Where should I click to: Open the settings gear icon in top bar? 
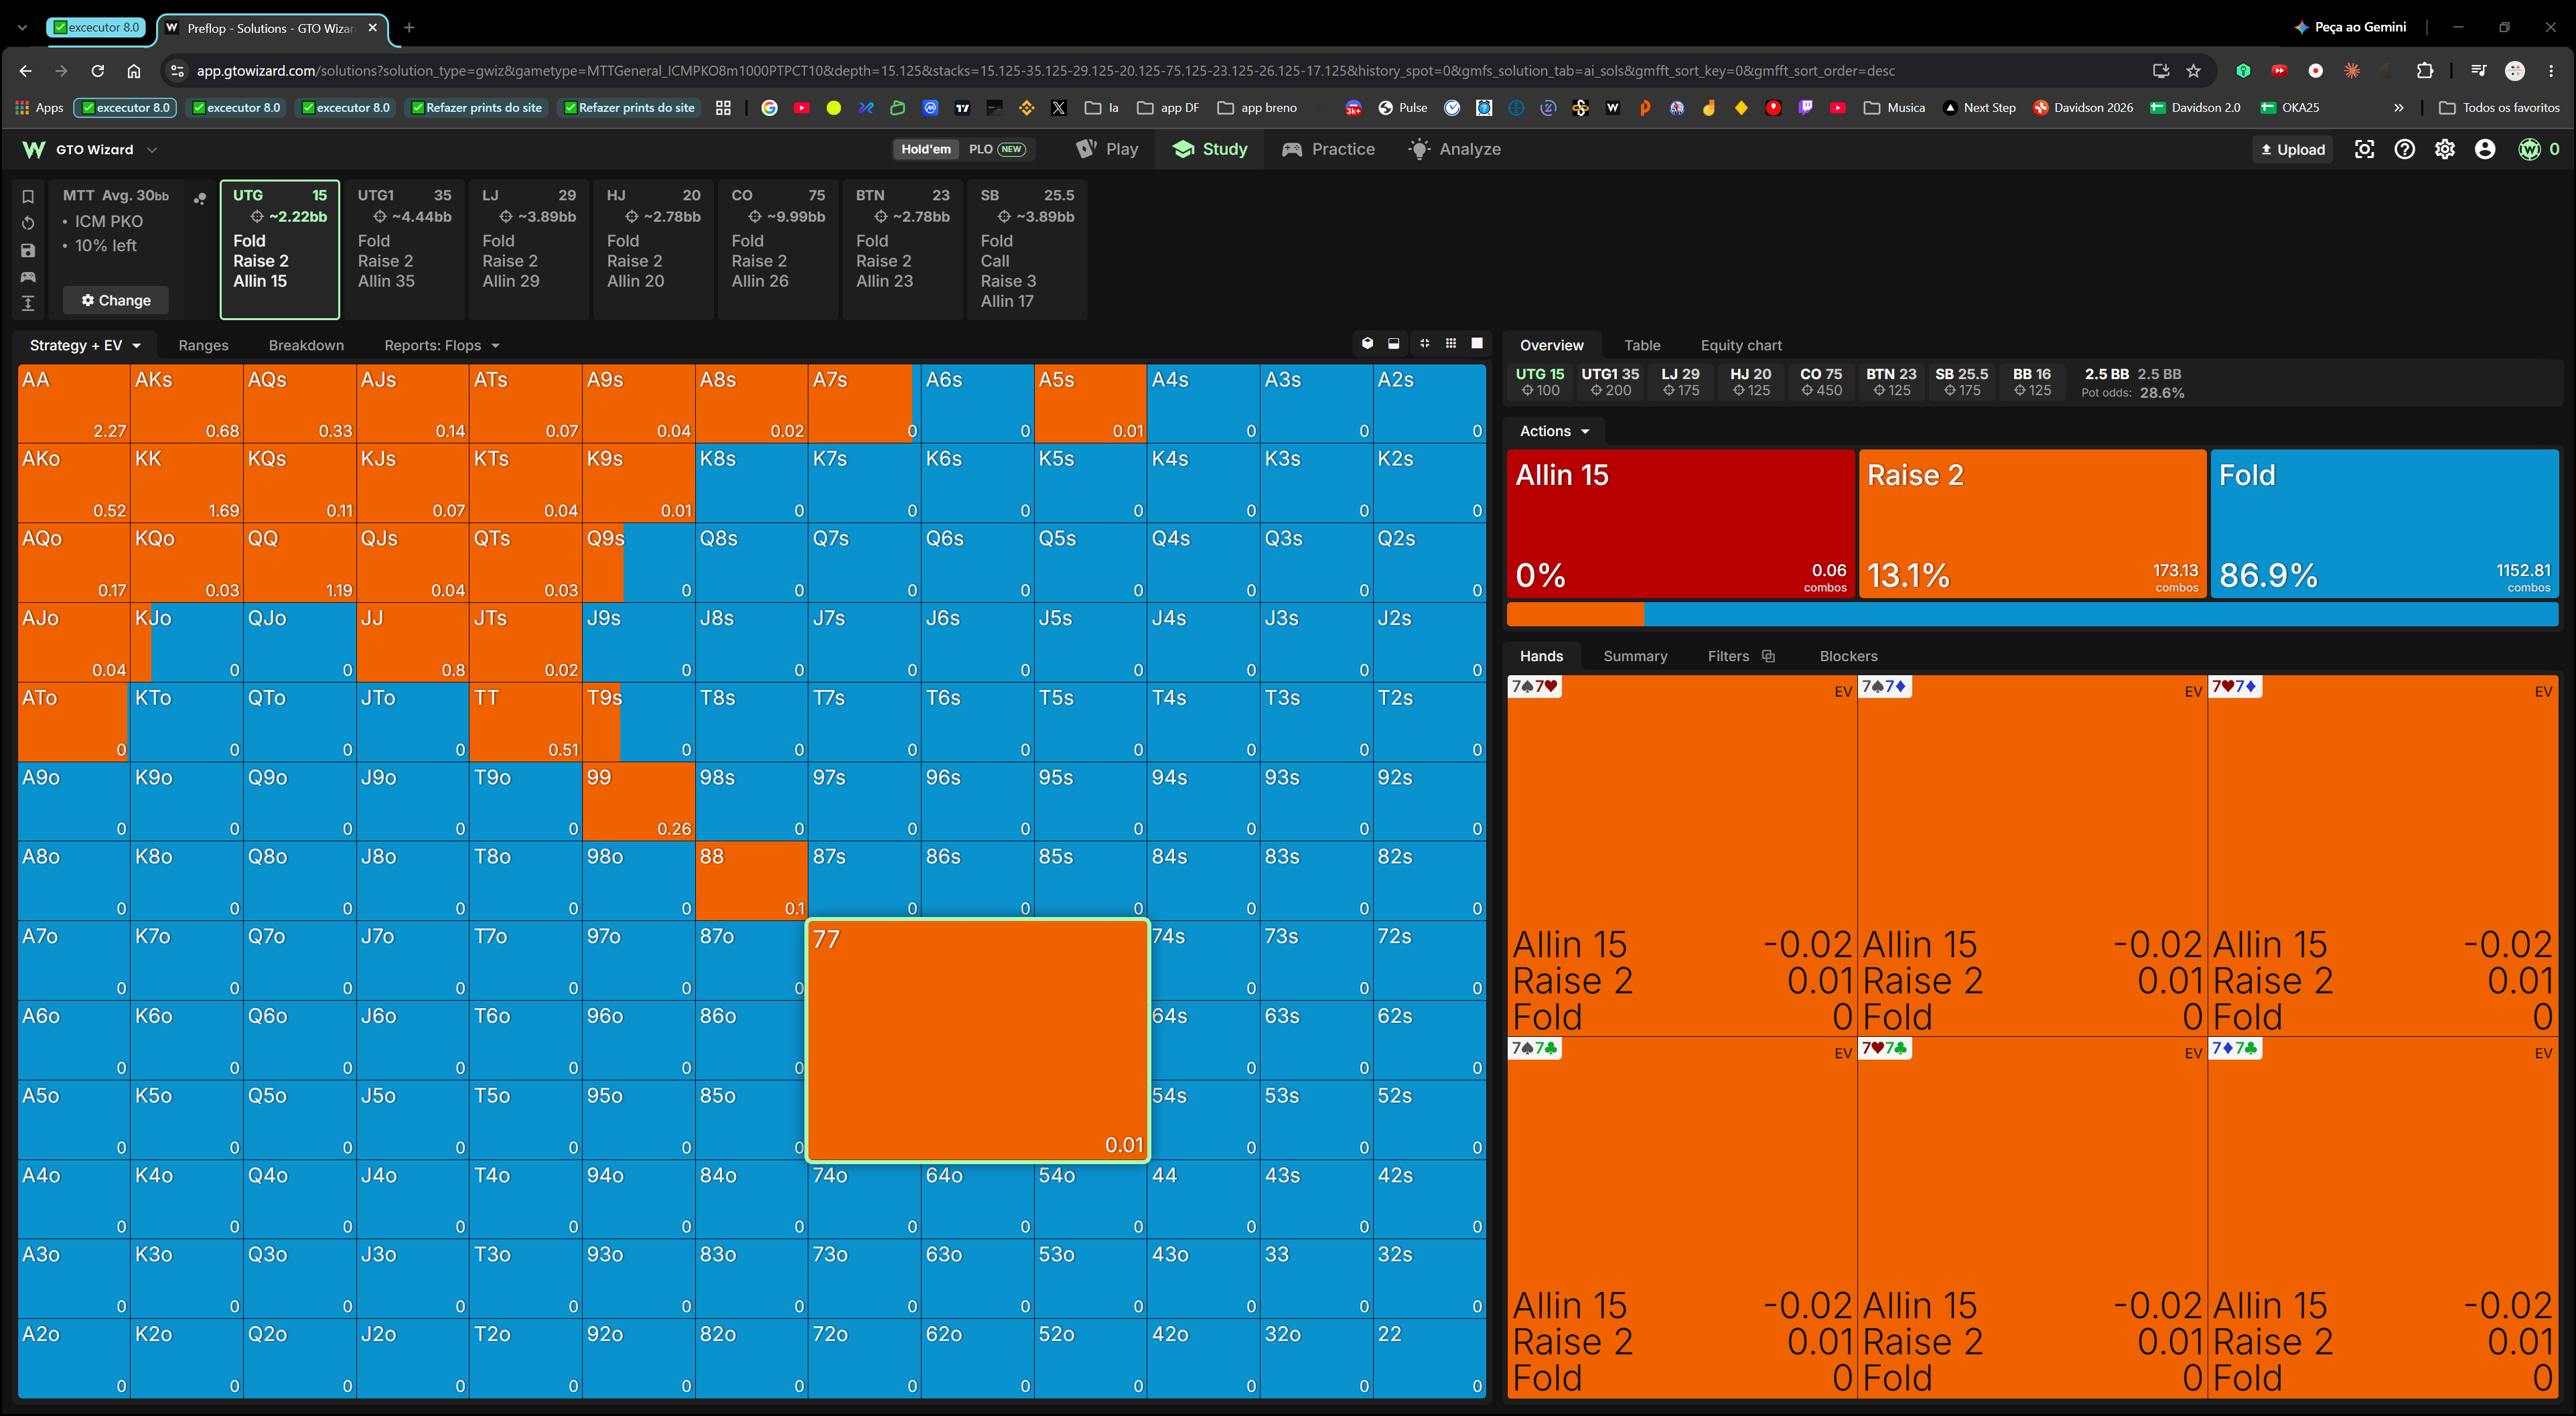[x=2444, y=149]
